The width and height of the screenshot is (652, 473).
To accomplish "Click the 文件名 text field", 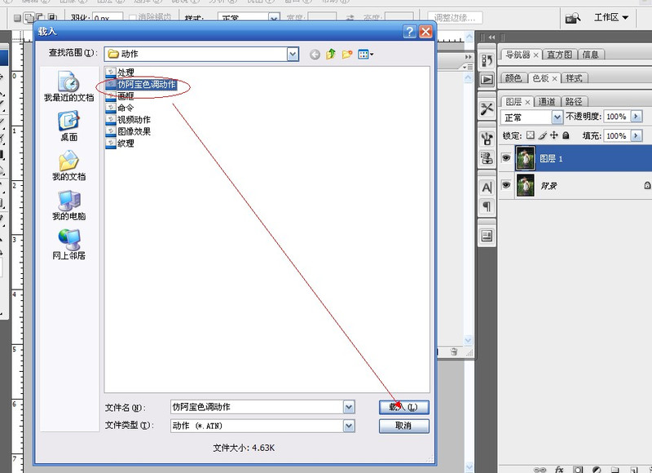I will click(x=257, y=407).
